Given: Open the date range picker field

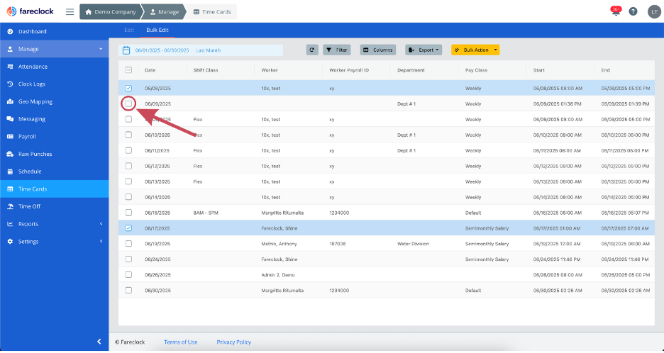Looking at the screenshot, I should 200,50.
